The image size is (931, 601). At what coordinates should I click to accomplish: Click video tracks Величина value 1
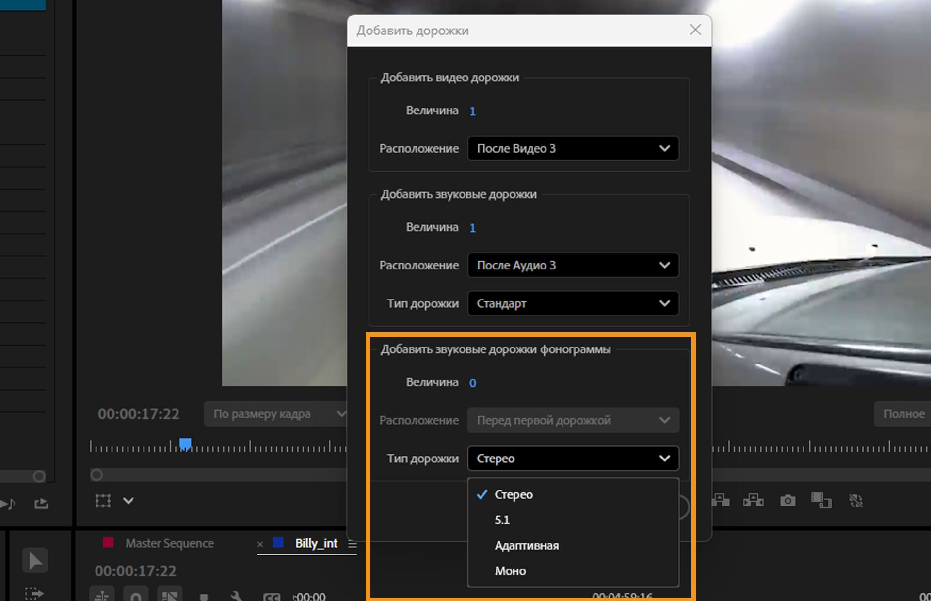(x=472, y=111)
